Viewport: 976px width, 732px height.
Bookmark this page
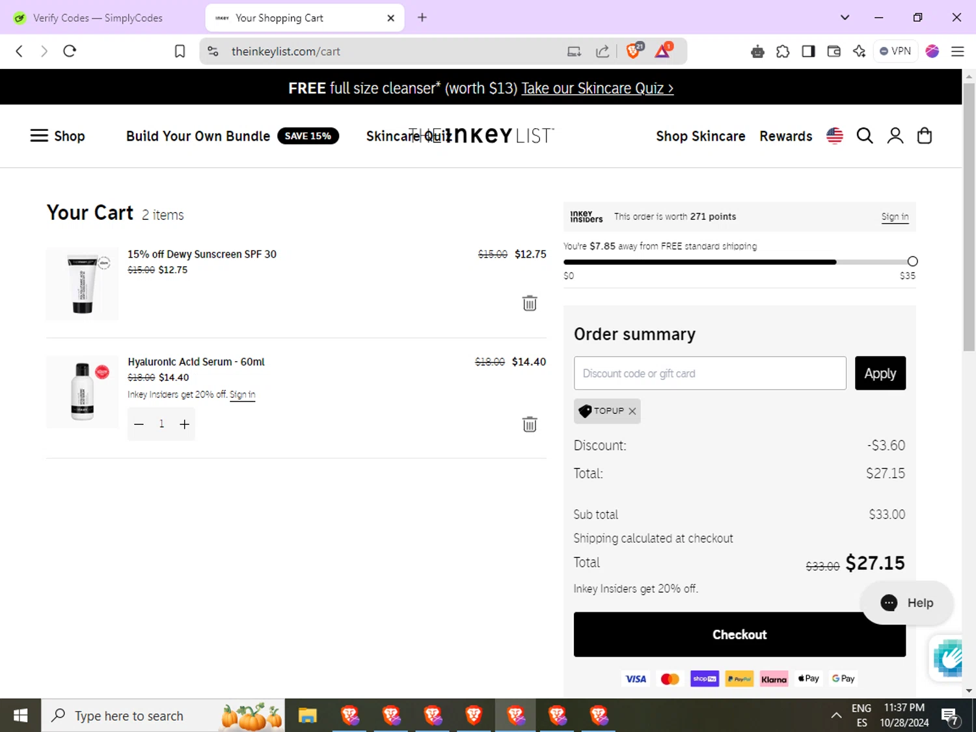(180, 51)
